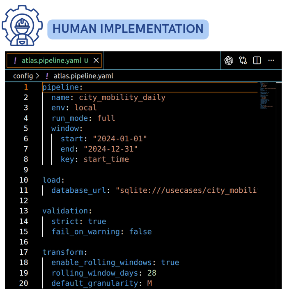
Task: Click line number 1 in the gutter
Action: 26,87
